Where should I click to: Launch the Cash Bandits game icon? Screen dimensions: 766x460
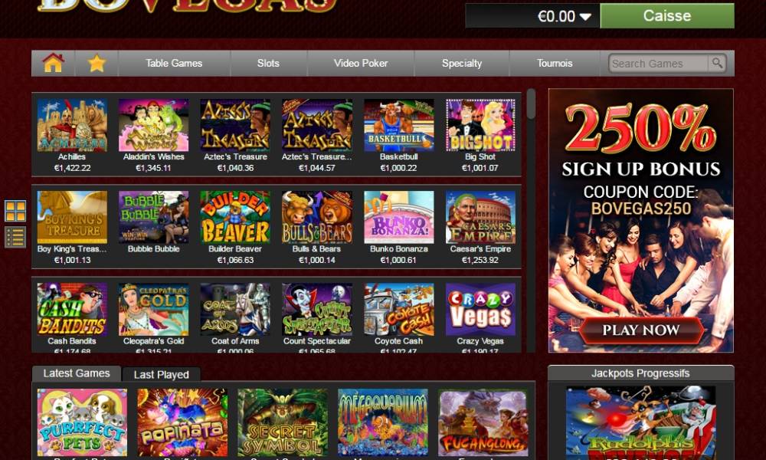pos(72,309)
